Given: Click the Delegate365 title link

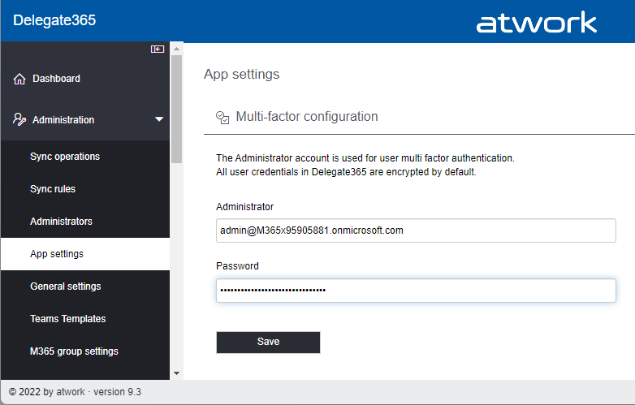Looking at the screenshot, I should click(x=54, y=20).
